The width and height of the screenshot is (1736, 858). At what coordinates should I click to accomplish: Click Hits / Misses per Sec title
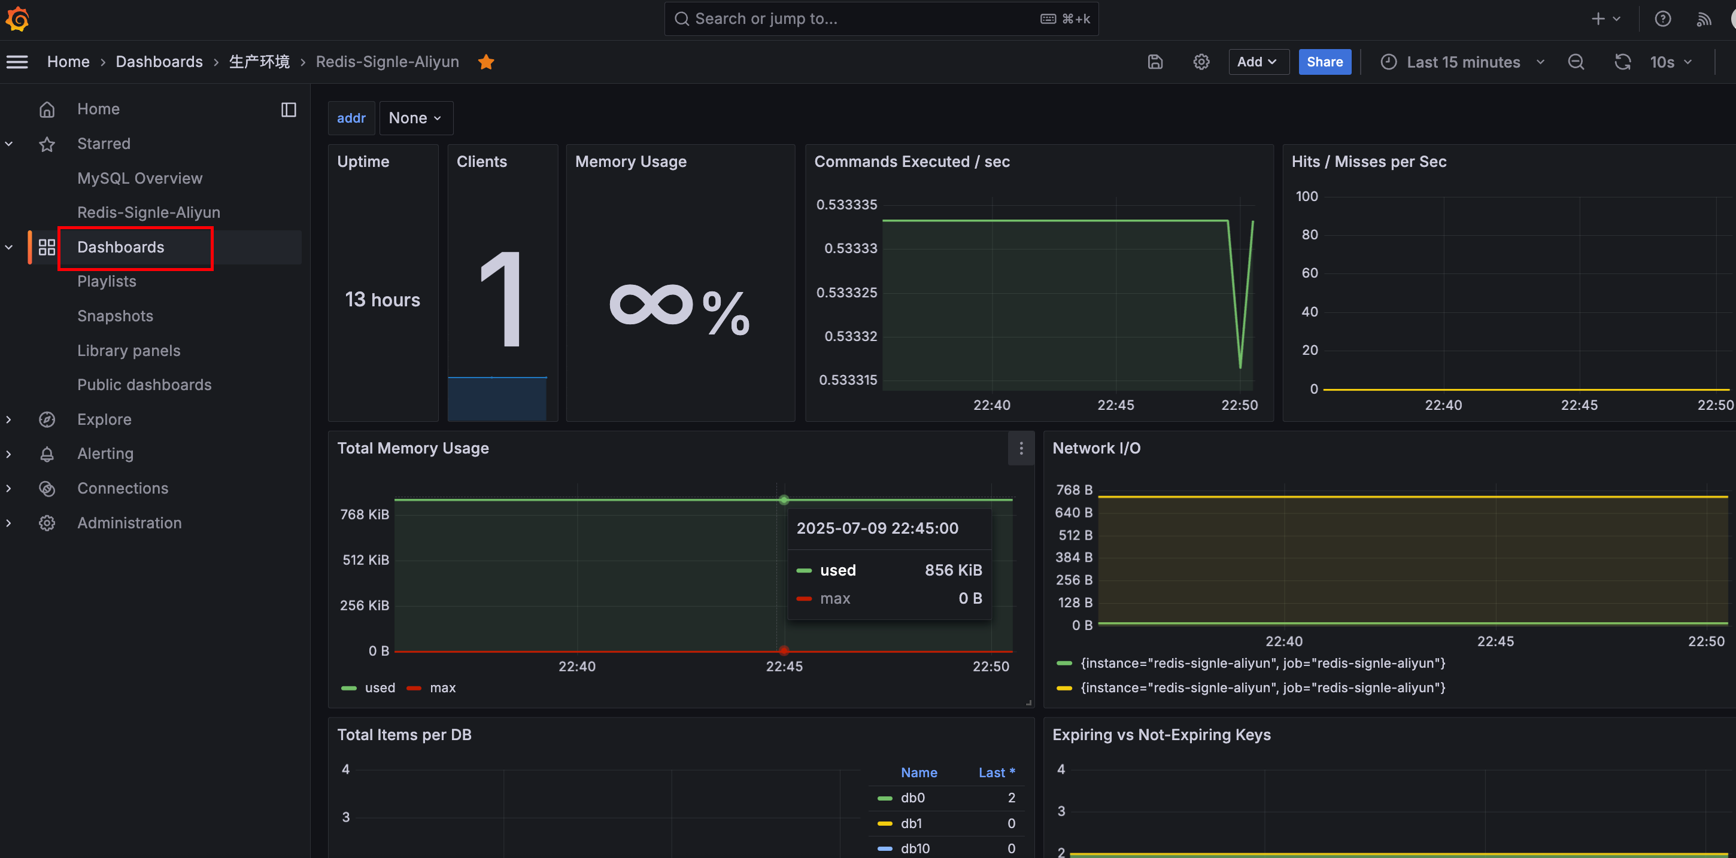pyautogui.click(x=1368, y=162)
